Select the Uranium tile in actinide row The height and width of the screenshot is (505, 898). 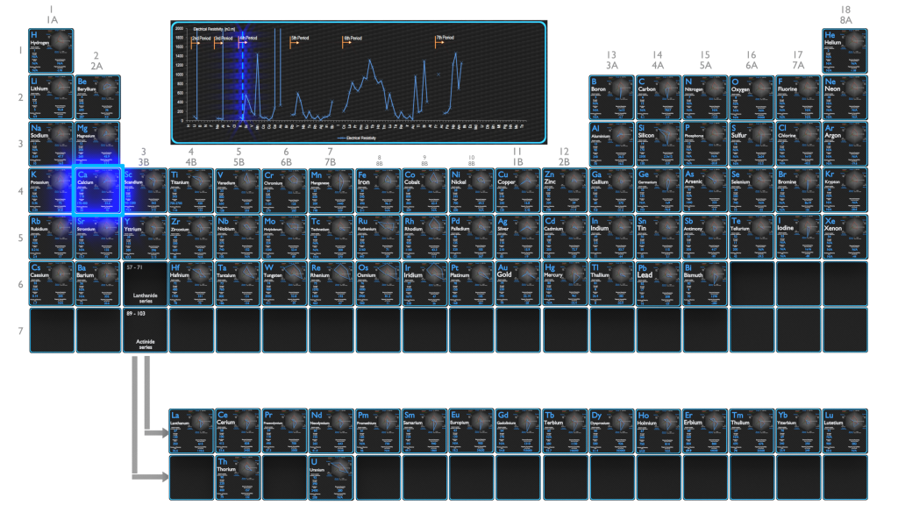pos(331,478)
